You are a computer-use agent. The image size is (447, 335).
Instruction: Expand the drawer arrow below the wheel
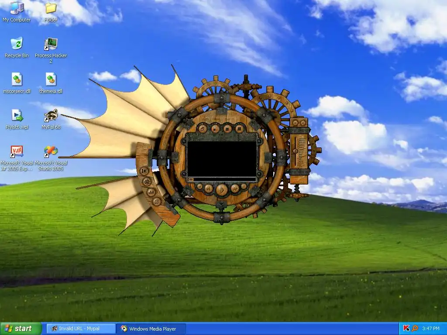221,204
